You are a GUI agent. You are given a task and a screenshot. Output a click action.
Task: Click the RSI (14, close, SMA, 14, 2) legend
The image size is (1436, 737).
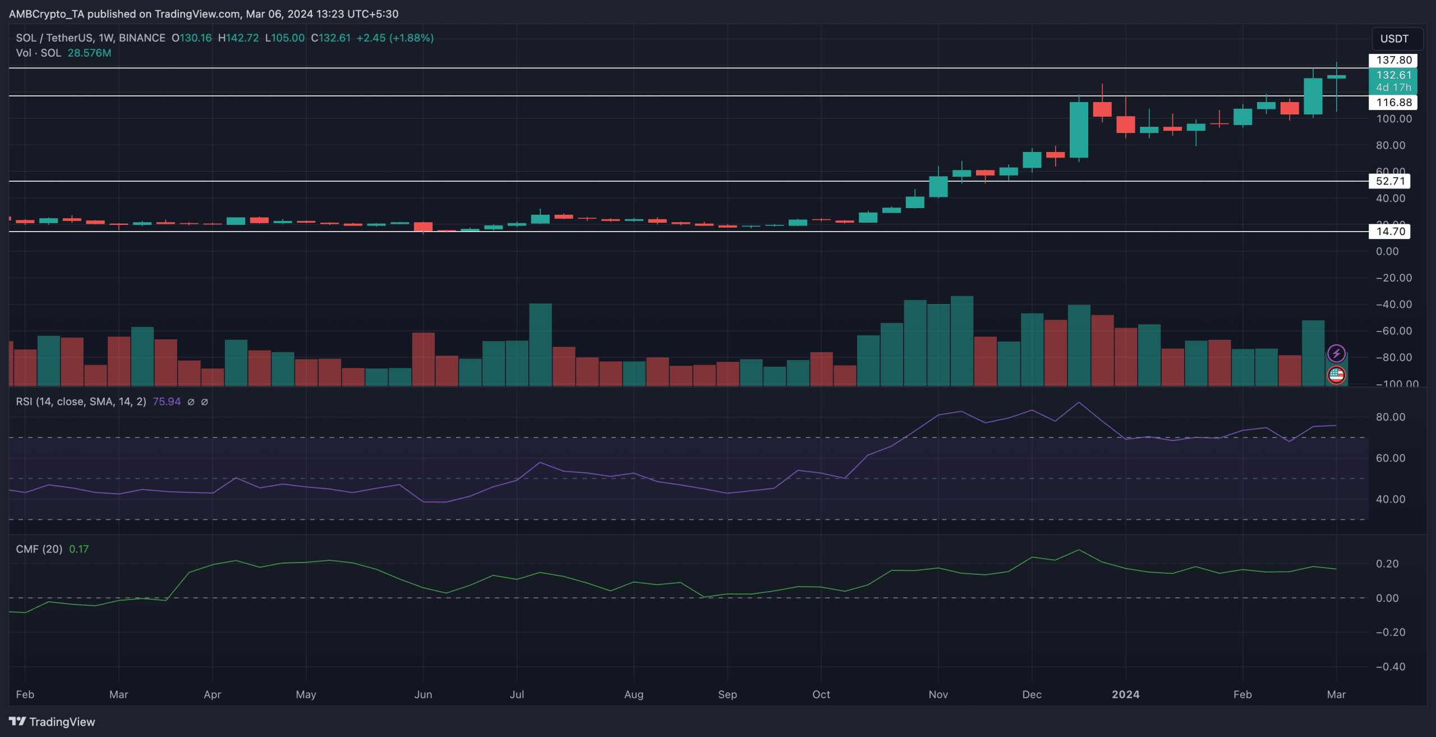coord(81,402)
